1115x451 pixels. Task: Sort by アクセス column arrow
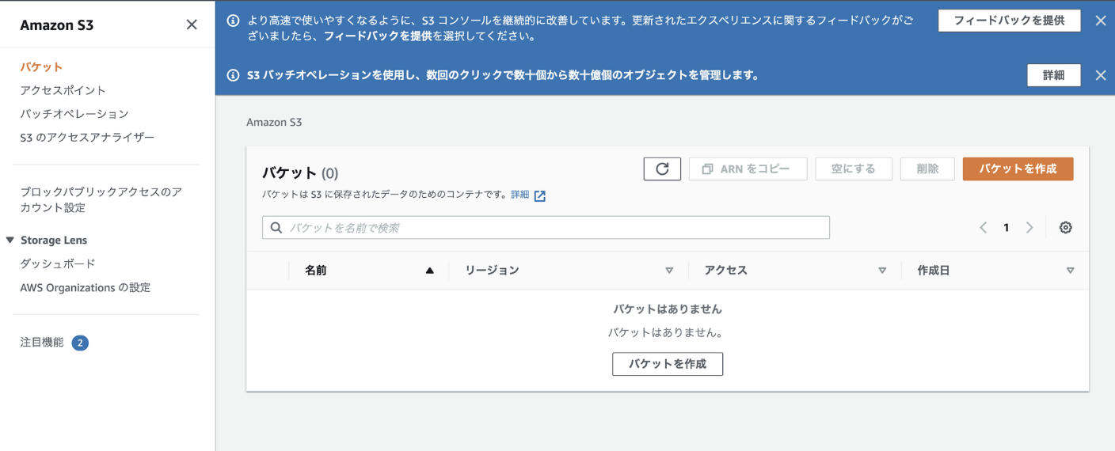882,271
